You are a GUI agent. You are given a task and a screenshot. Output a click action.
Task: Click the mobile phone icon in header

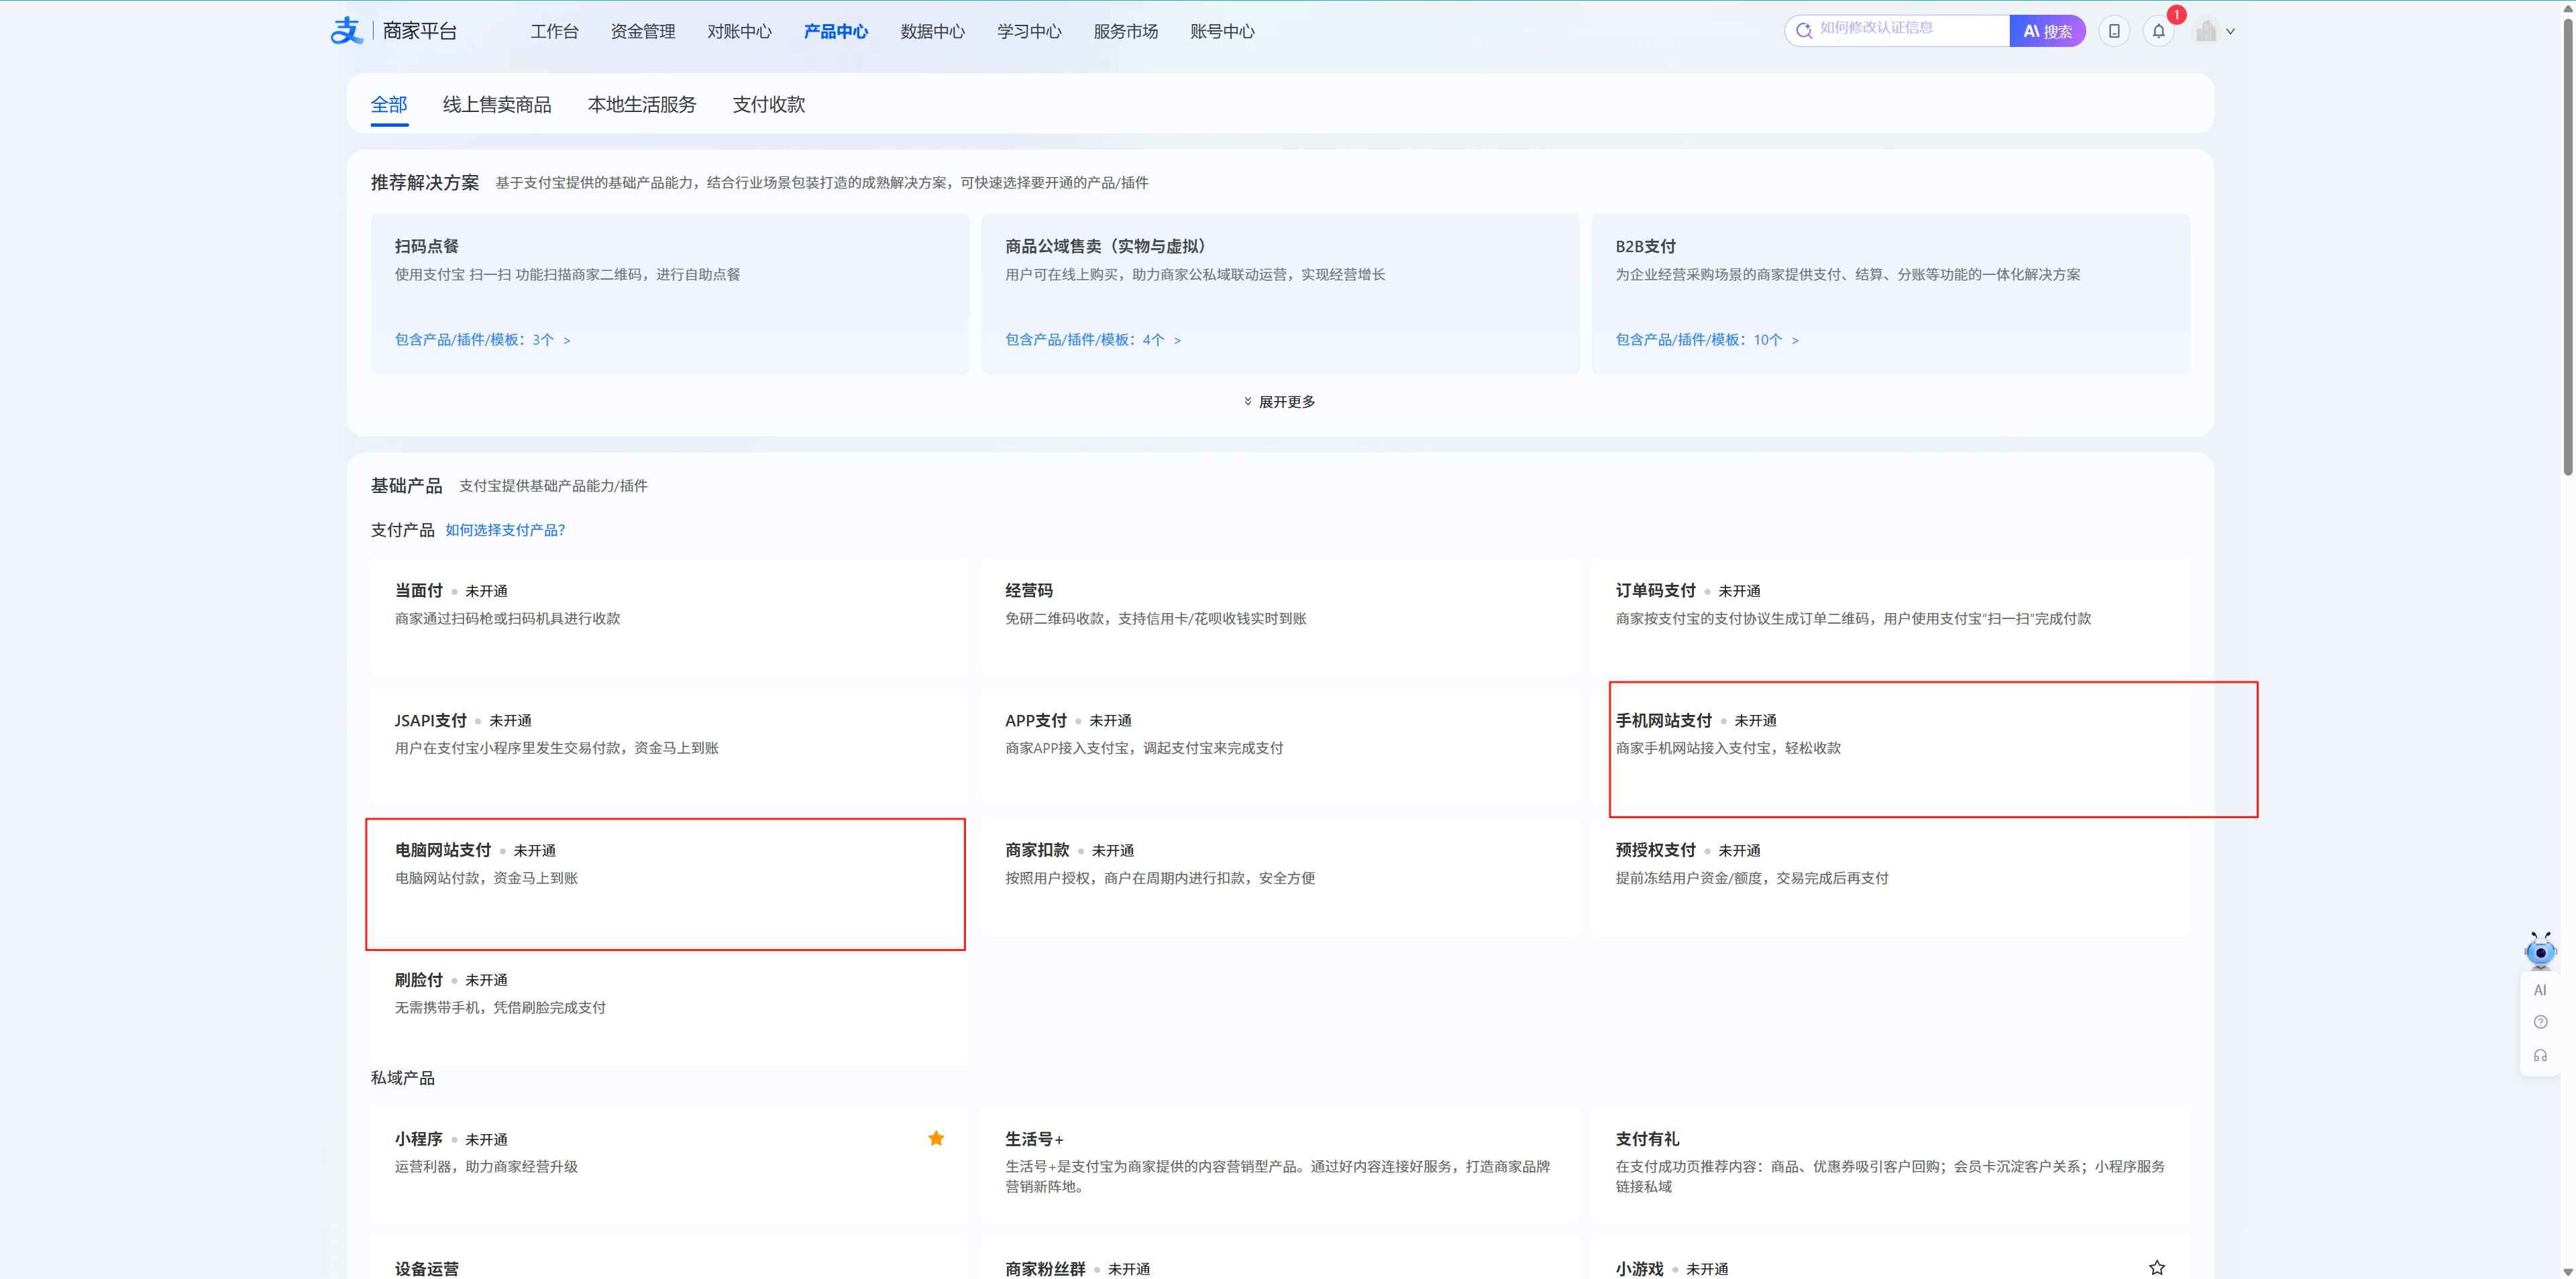click(x=2114, y=31)
